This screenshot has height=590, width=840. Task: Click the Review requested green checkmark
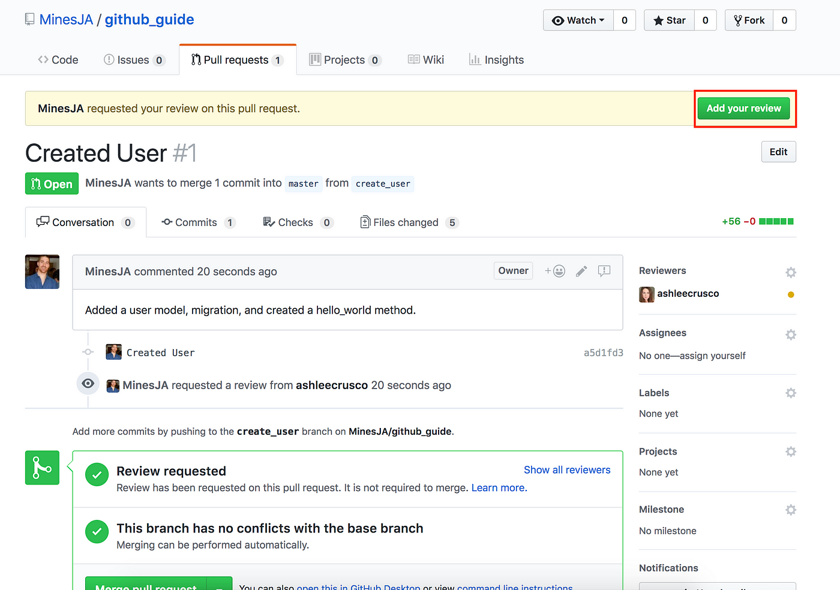click(97, 475)
